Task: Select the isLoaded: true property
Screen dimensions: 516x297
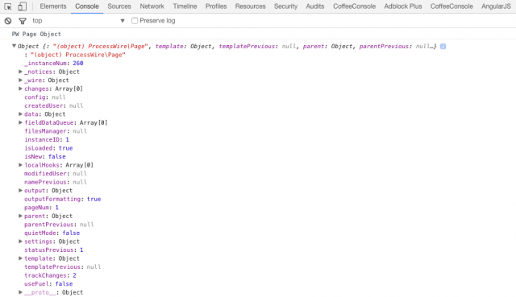Action: pos(48,148)
